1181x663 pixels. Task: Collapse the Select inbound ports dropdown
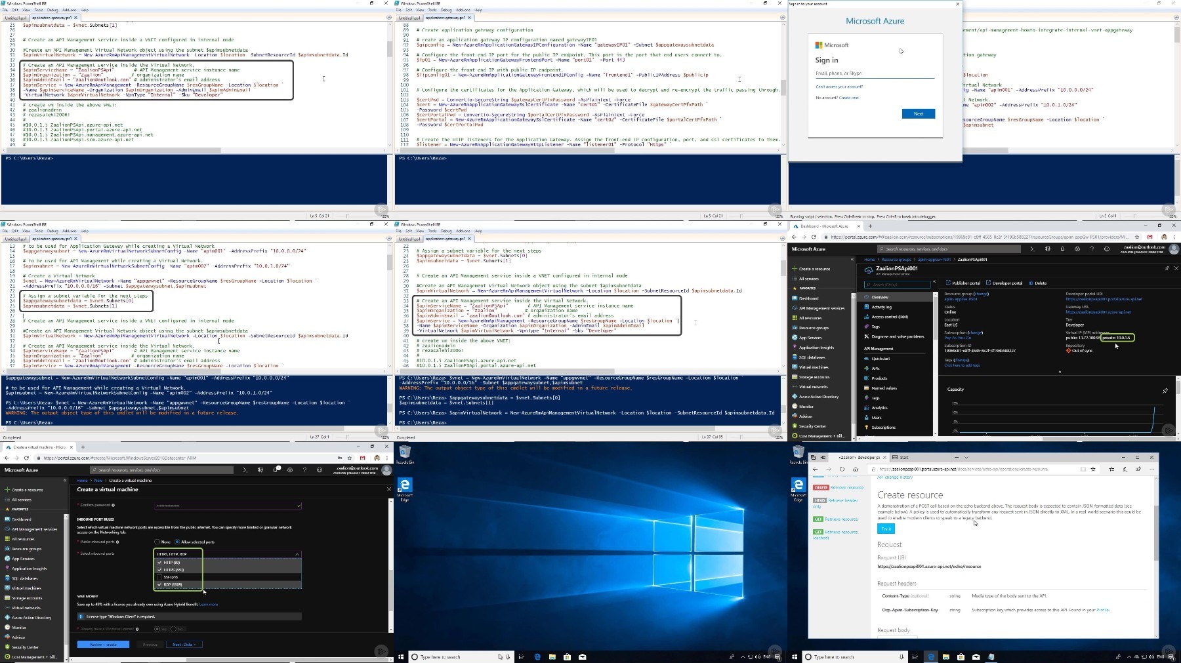297,554
